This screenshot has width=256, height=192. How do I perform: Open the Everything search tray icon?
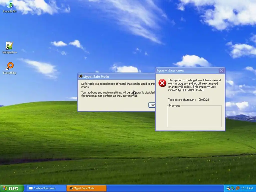pos(237,188)
